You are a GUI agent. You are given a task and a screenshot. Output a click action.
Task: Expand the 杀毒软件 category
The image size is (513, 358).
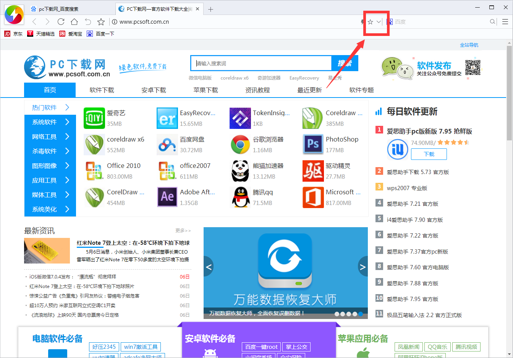coord(50,151)
